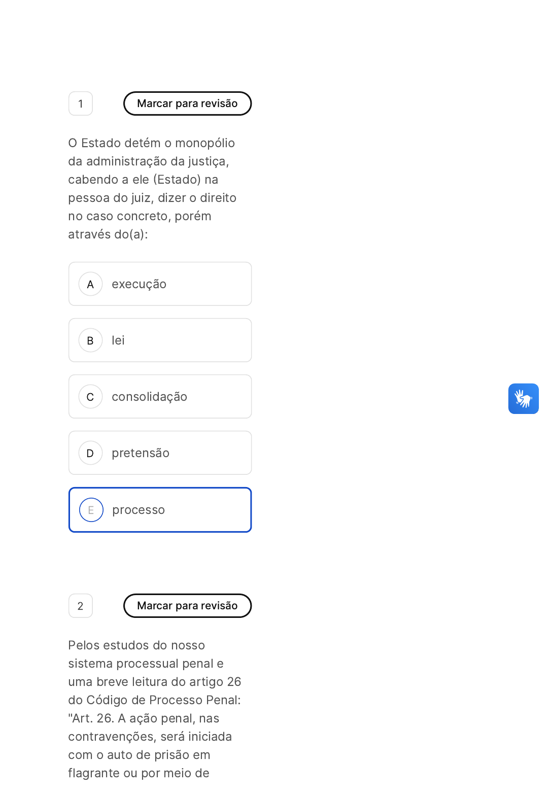Choose the answer option "lei"
Screen dimensions: 547x797
118,340
